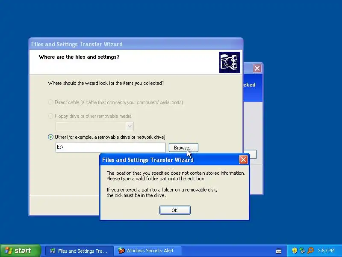Viewport: 342px width, 257px height.
Task: Click OK in the error message dialog
Action: (175, 210)
